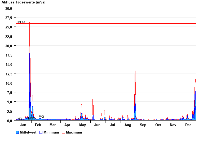Click the 2,5 y-axis value
The image size is (212, 146).
click(x=10, y=111)
